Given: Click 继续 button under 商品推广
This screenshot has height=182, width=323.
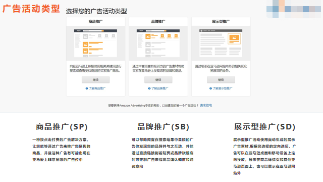Looking at the screenshot, I should 95,80.
